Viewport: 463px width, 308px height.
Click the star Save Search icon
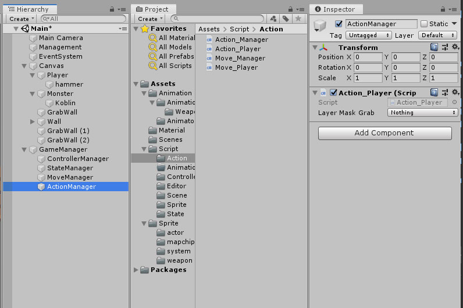pos(298,19)
